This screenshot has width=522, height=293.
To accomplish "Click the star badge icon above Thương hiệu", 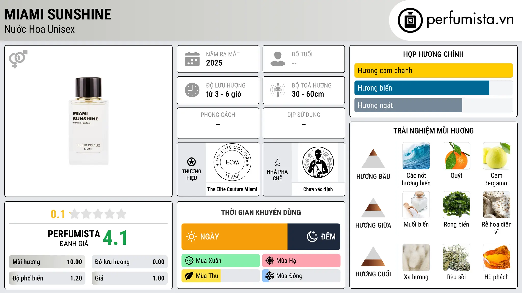I will [191, 162].
